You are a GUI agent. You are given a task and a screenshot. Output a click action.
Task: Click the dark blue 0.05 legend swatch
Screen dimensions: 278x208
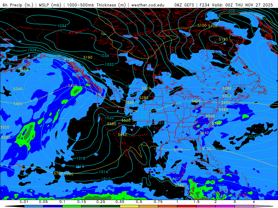point(53,206)
